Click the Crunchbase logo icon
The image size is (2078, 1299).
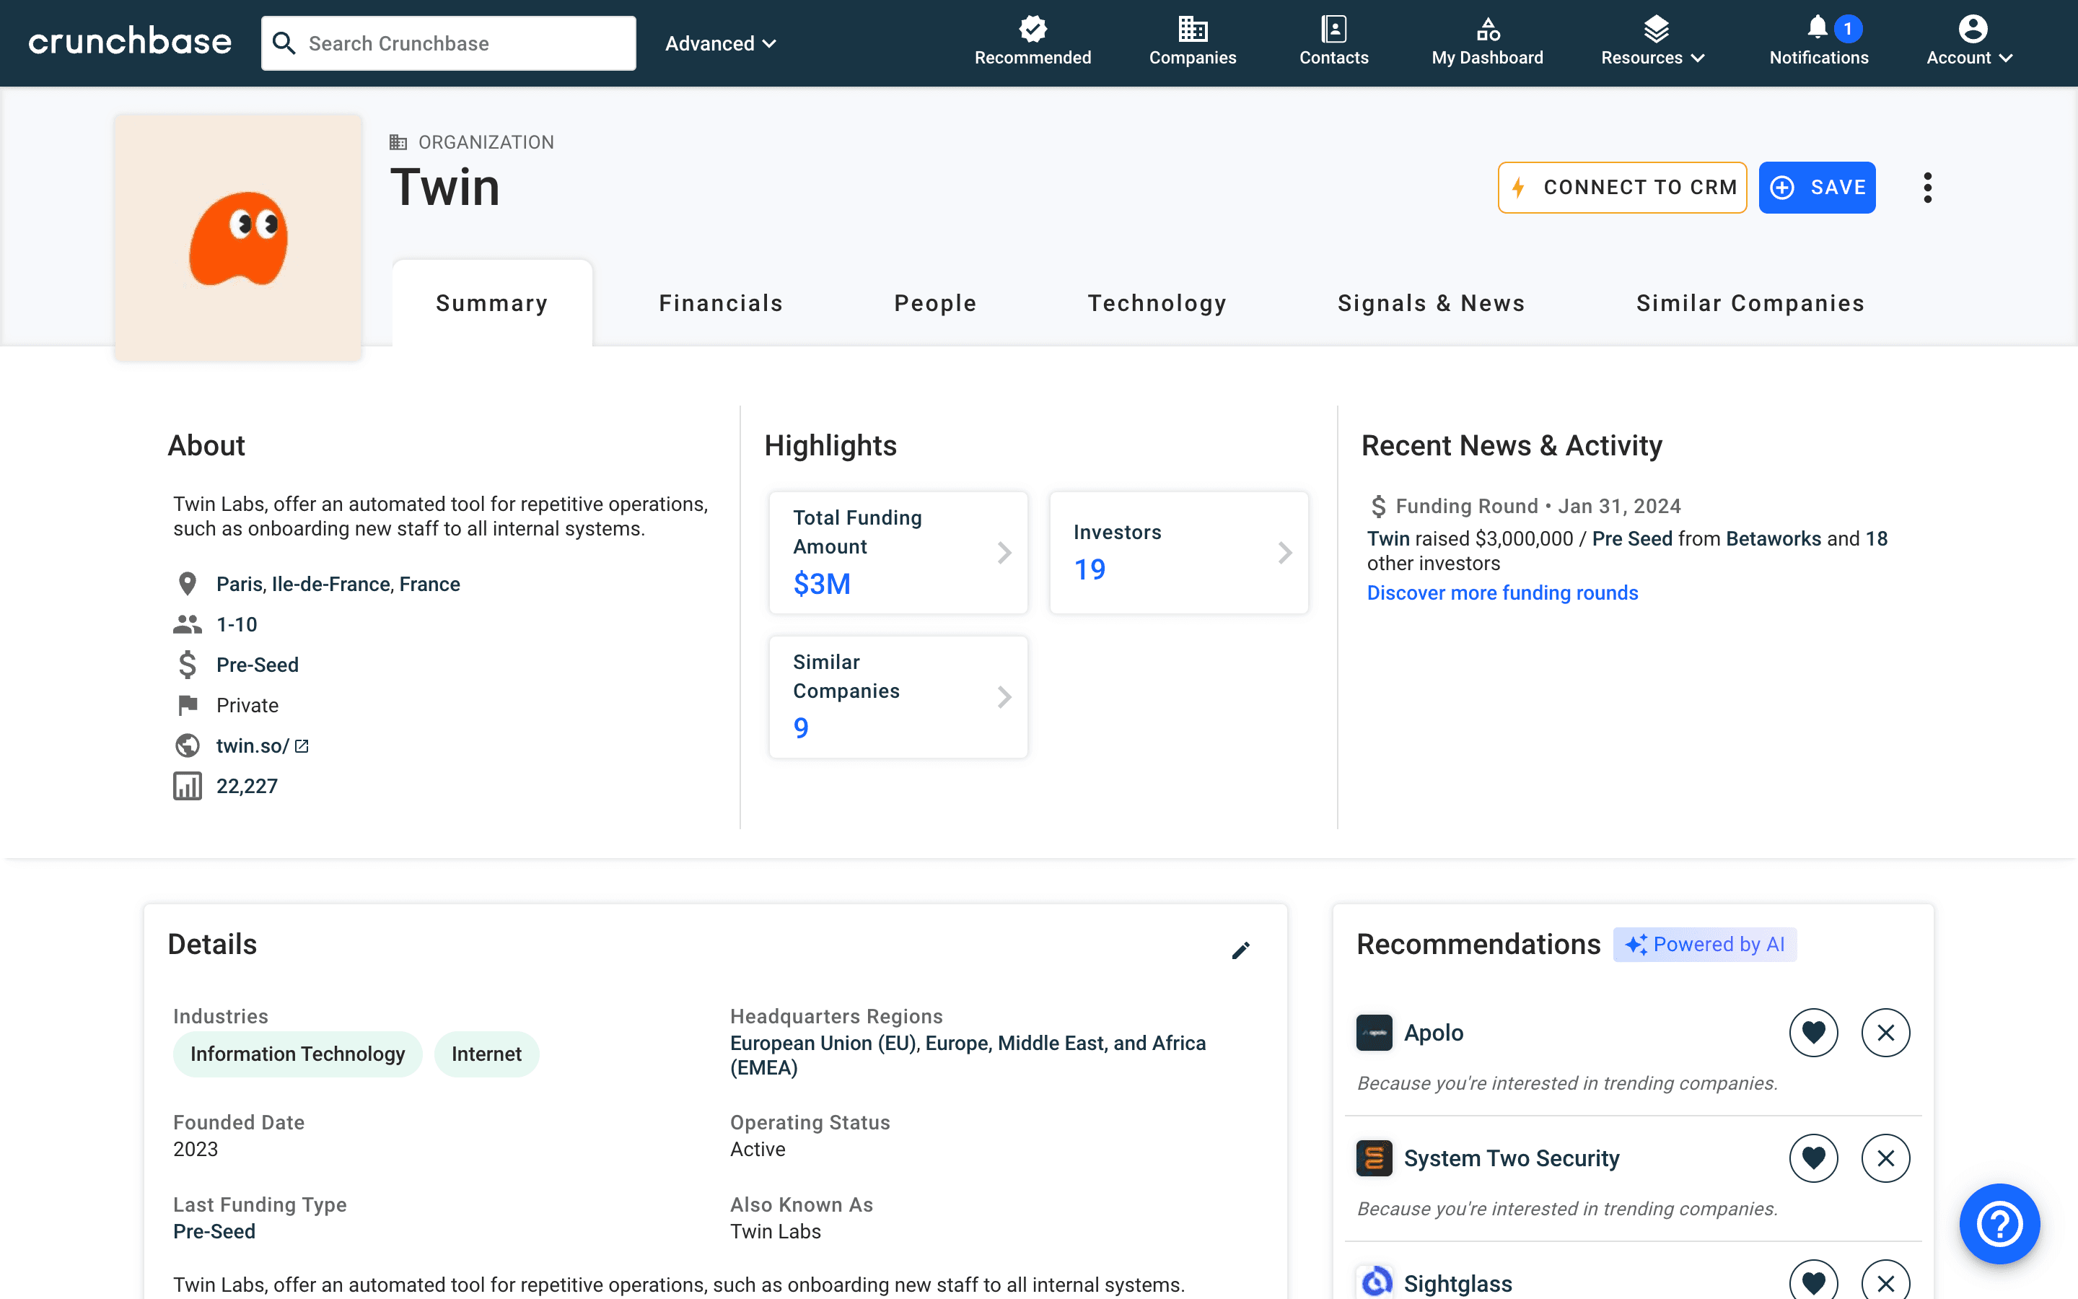pyautogui.click(x=128, y=42)
